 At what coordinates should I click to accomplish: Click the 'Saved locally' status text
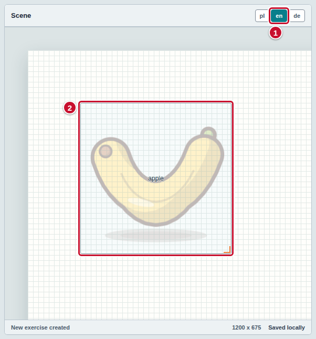[x=287, y=327]
